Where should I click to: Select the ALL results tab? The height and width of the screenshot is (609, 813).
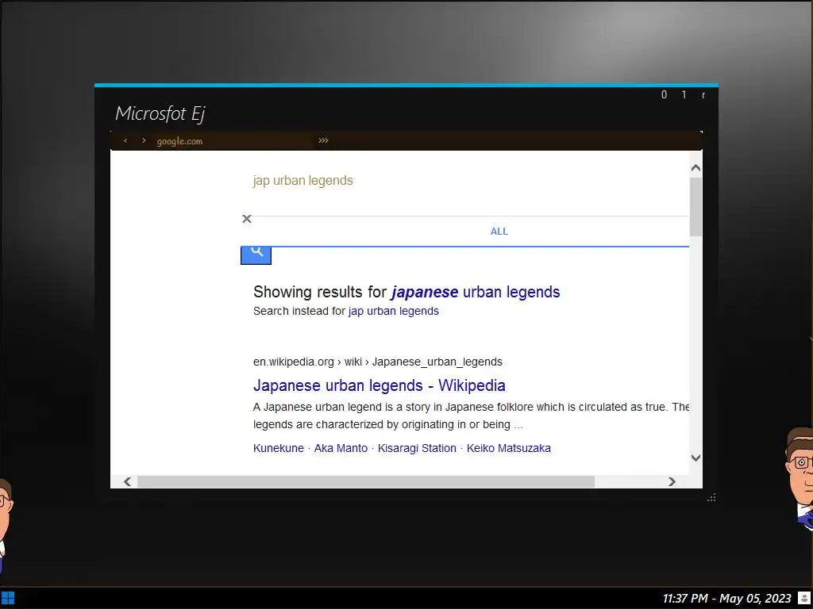[499, 232]
